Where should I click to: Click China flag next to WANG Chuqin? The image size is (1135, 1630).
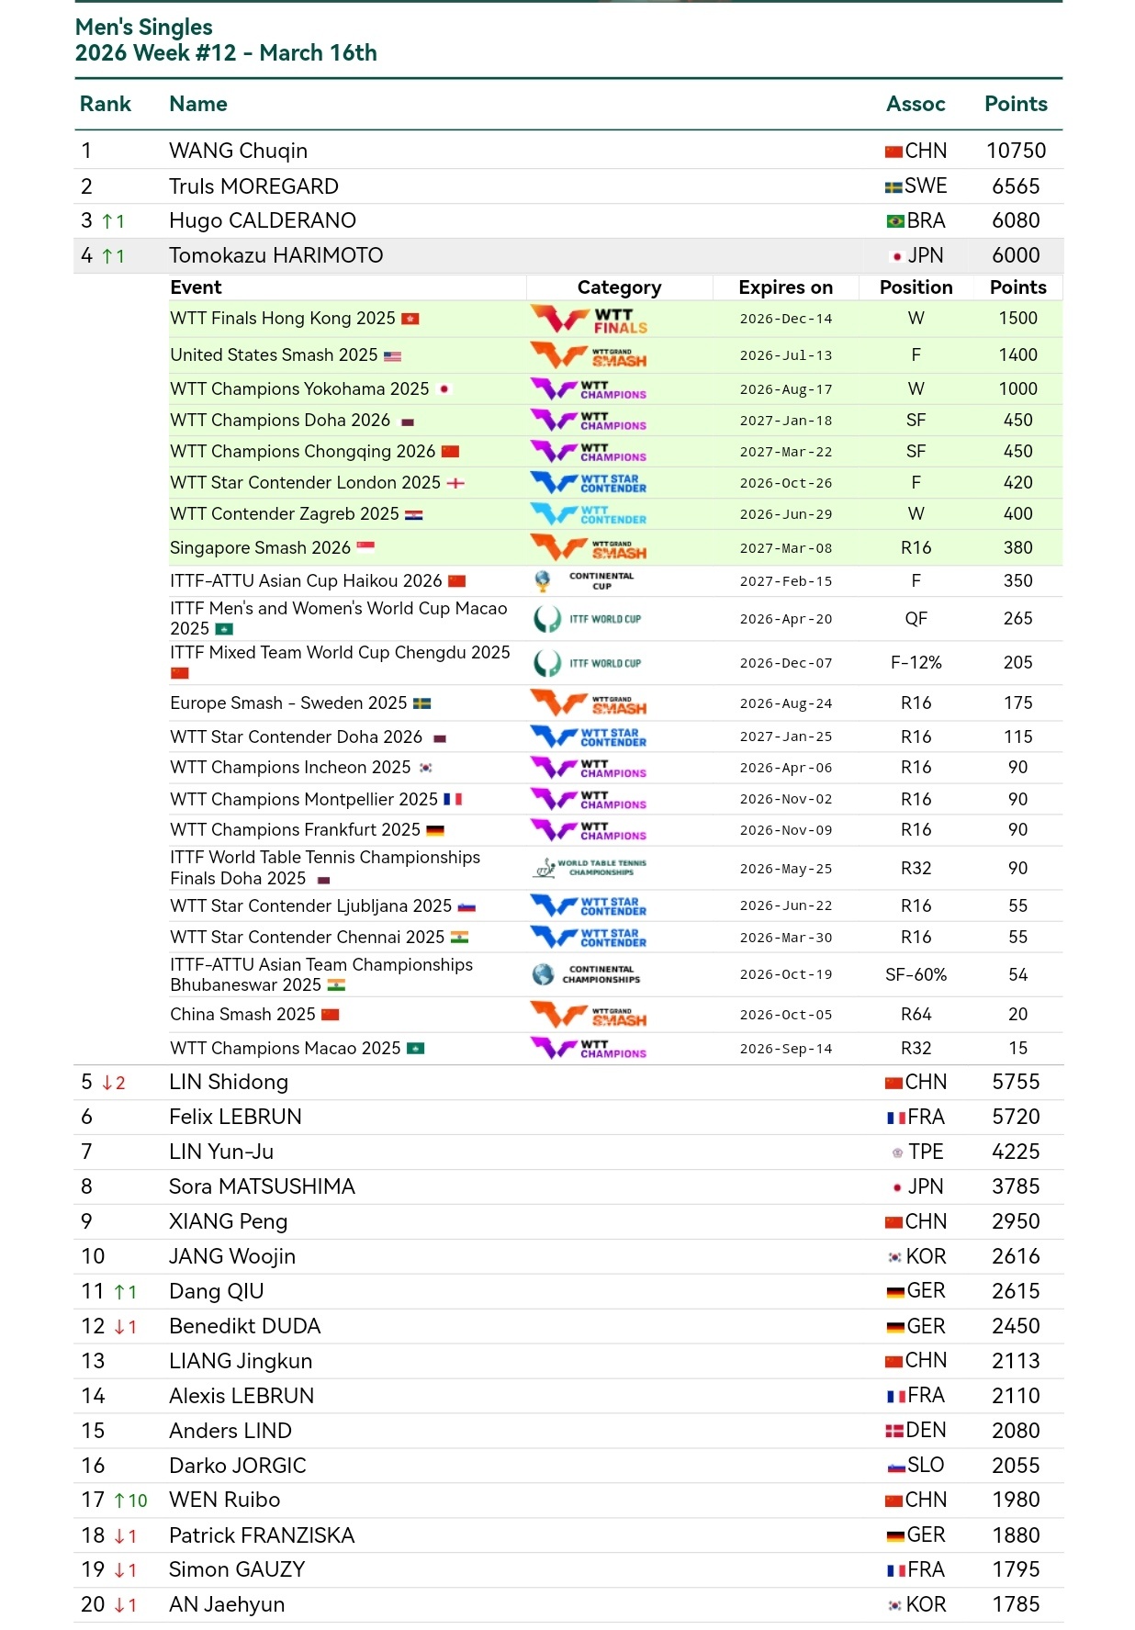pos(893,152)
